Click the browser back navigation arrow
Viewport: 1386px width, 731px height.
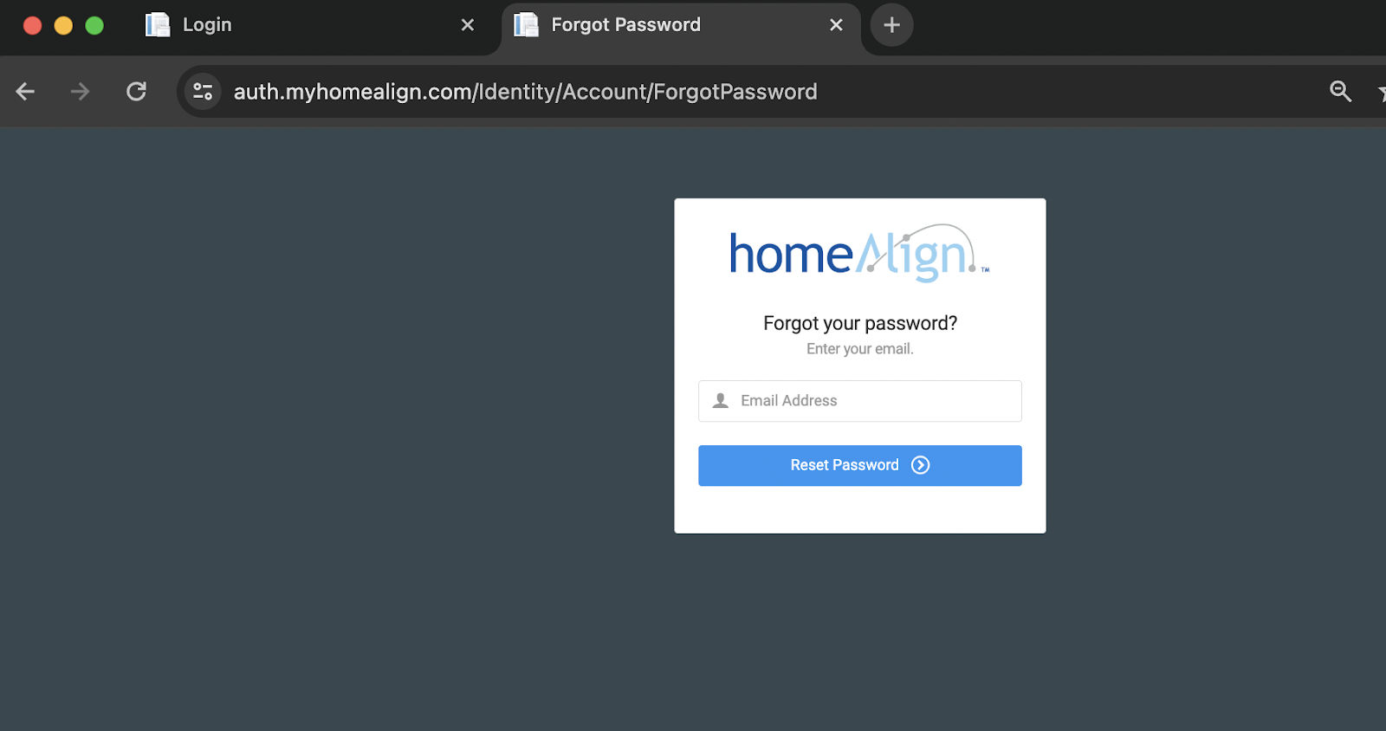tap(24, 91)
